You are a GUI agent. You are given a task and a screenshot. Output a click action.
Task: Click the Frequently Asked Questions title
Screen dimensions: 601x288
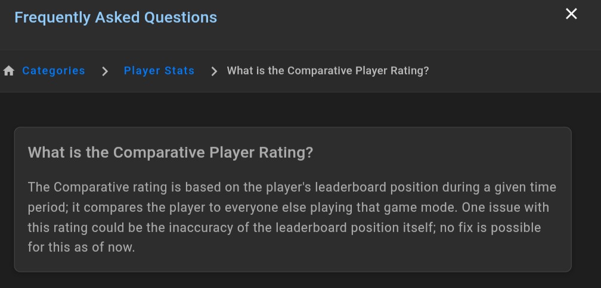click(x=116, y=17)
